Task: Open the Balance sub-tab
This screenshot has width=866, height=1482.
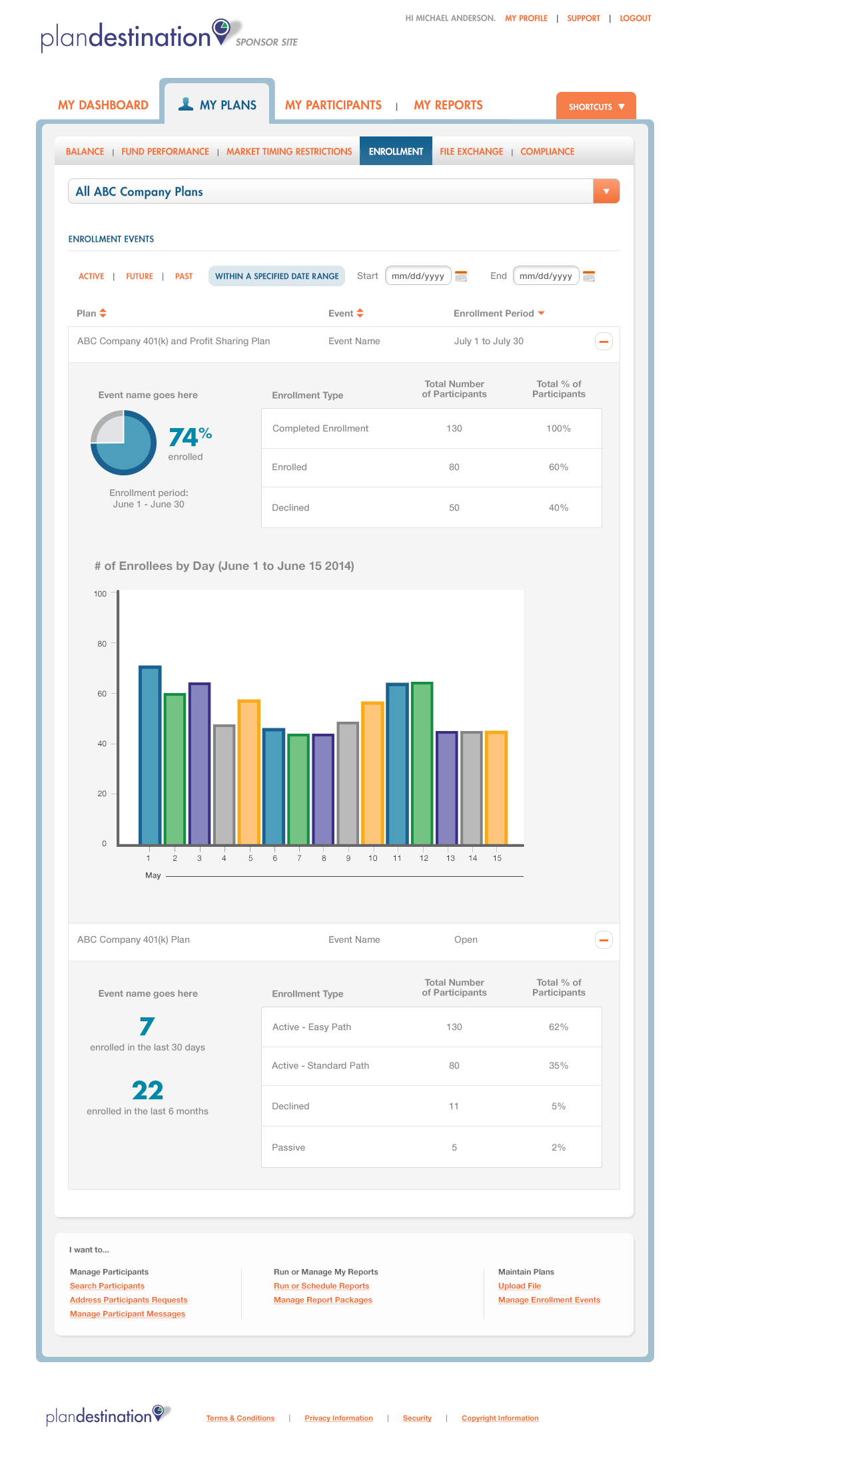Action: coord(85,151)
